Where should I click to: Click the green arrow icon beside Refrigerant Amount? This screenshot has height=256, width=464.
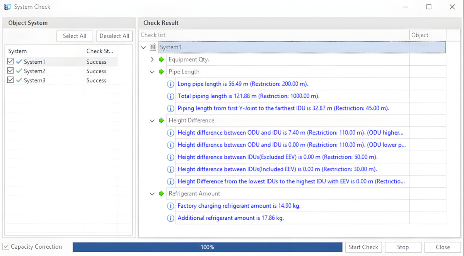pos(161,194)
